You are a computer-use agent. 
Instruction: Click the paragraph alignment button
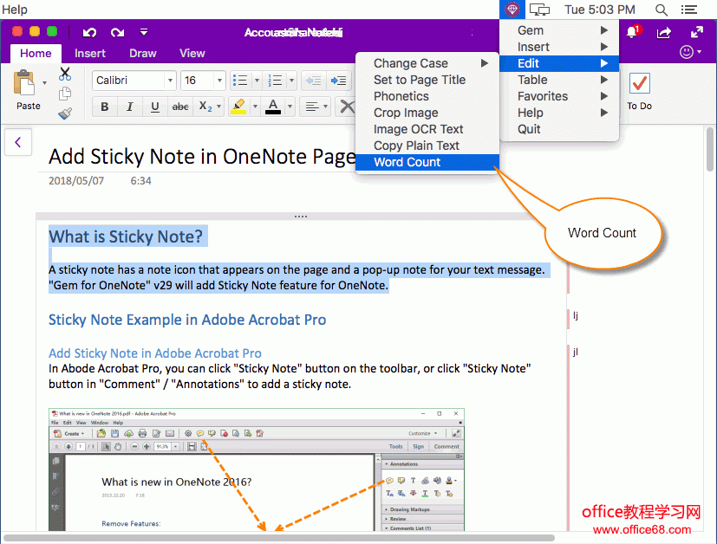[315, 107]
